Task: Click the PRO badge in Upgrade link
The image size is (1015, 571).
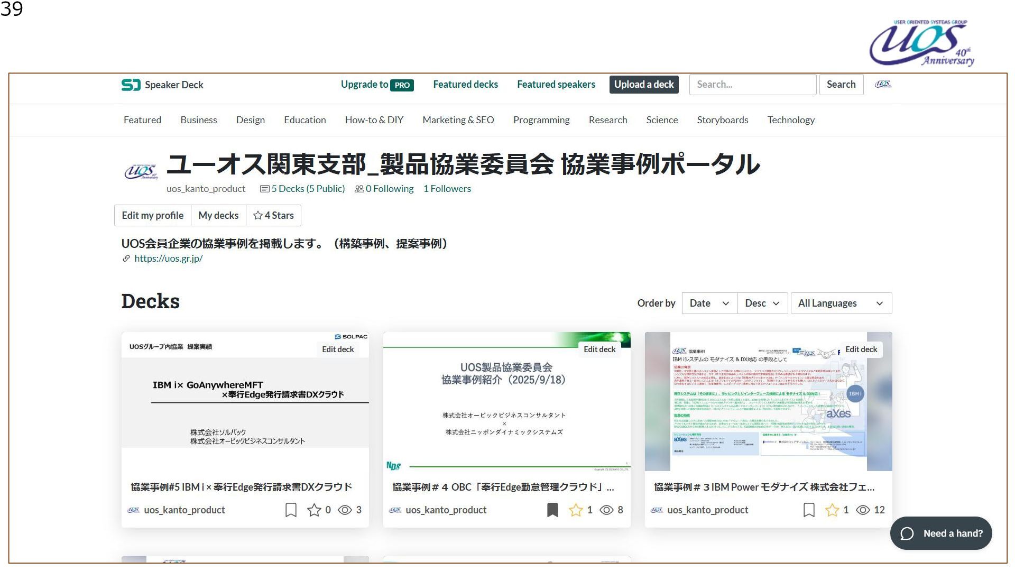Action: tap(402, 85)
